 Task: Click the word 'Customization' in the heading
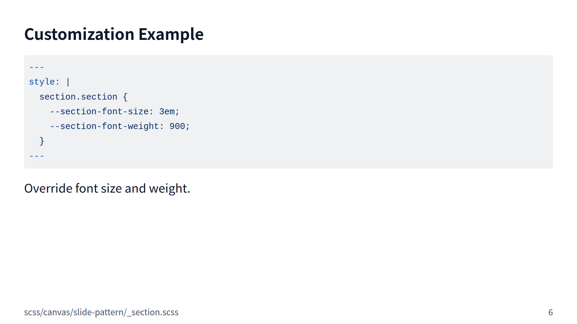79,34
